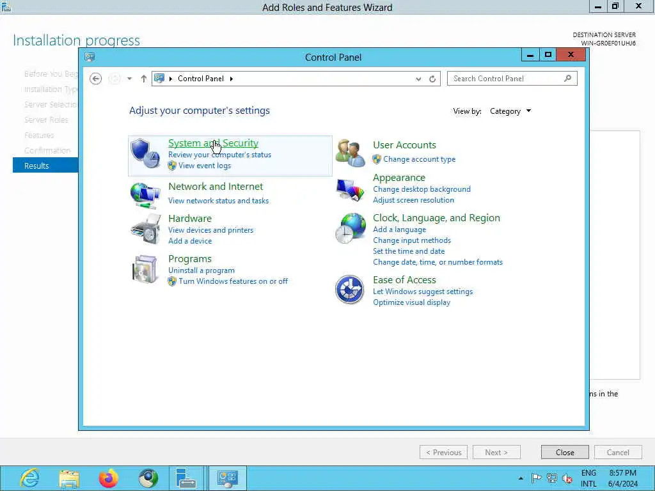This screenshot has width=655, height=491.
Task: Click the Programs disc box icon
Action: point(145,269)
